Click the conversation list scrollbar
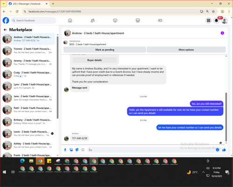233x187 pixels. (57, 78)
